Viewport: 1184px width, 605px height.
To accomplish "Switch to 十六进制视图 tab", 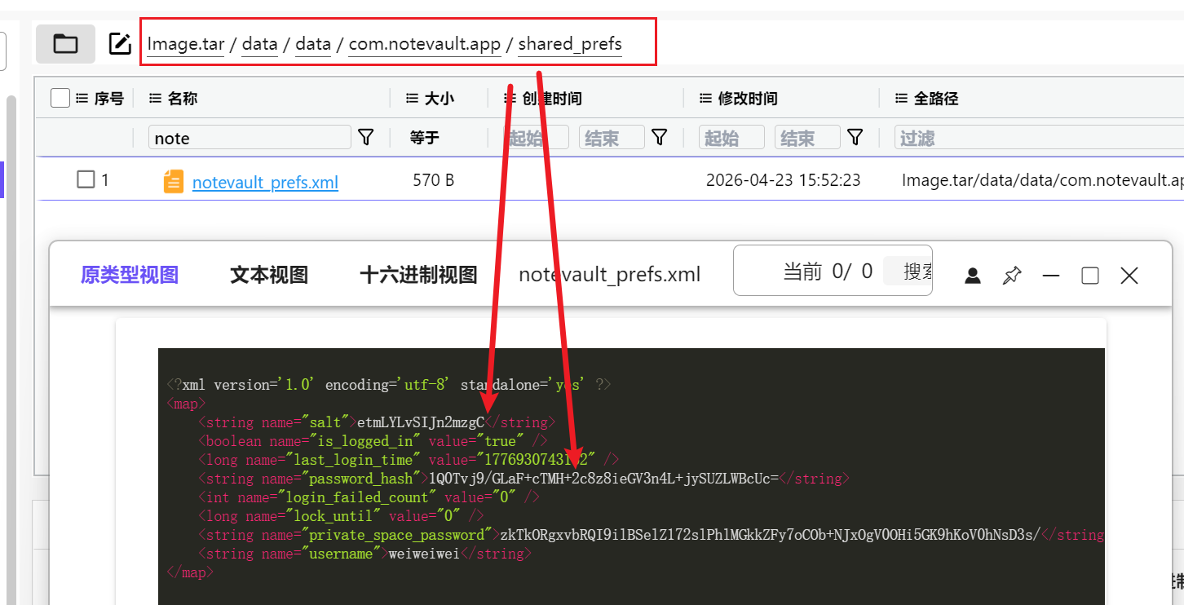I will point(418,275).
